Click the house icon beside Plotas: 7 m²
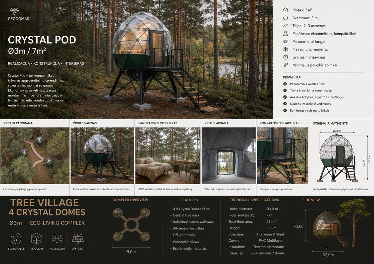This screenshot has height=264, width=374. 285,10
